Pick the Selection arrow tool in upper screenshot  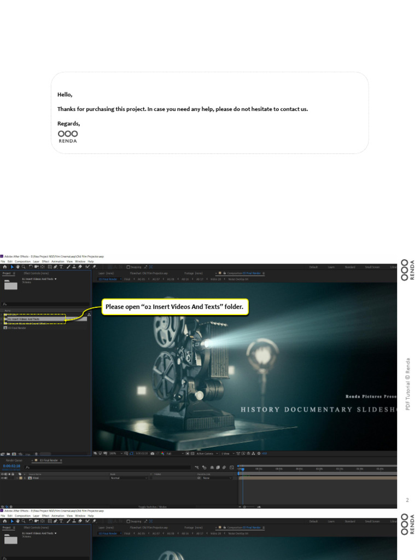click(12, 267)
